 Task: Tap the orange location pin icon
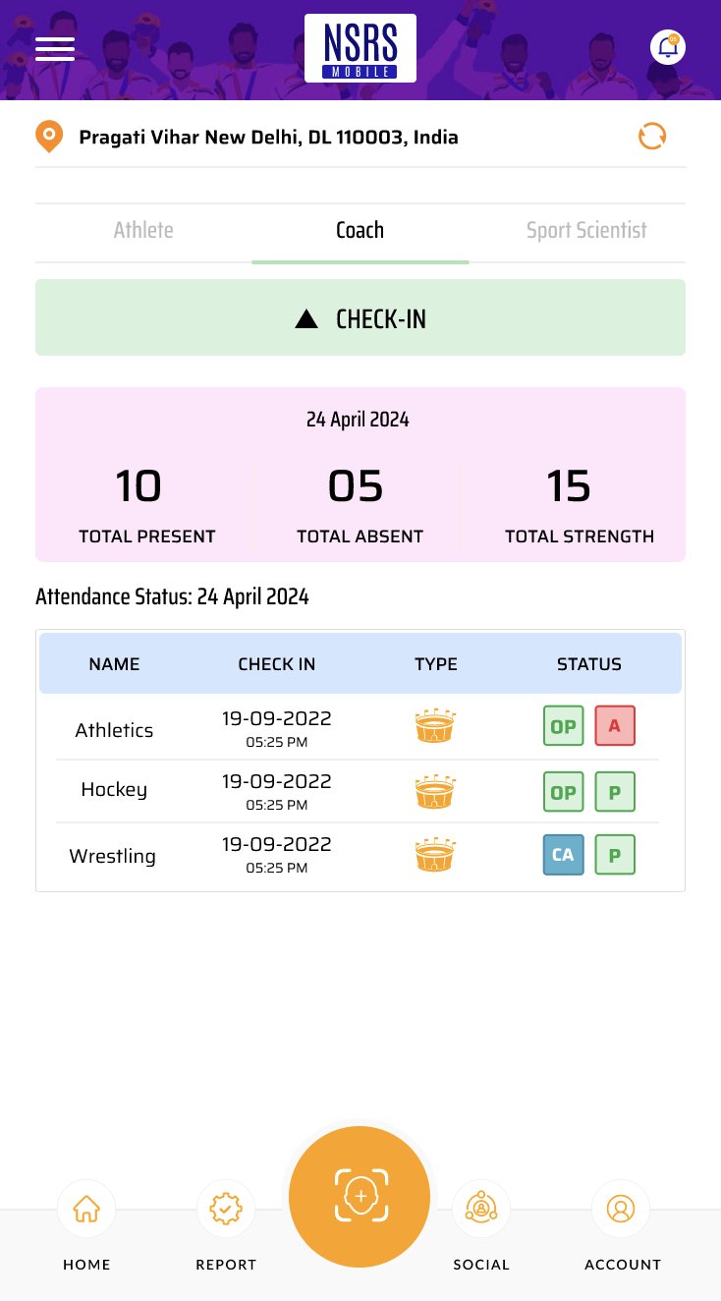pyautogui.click(x=48, y=137)
